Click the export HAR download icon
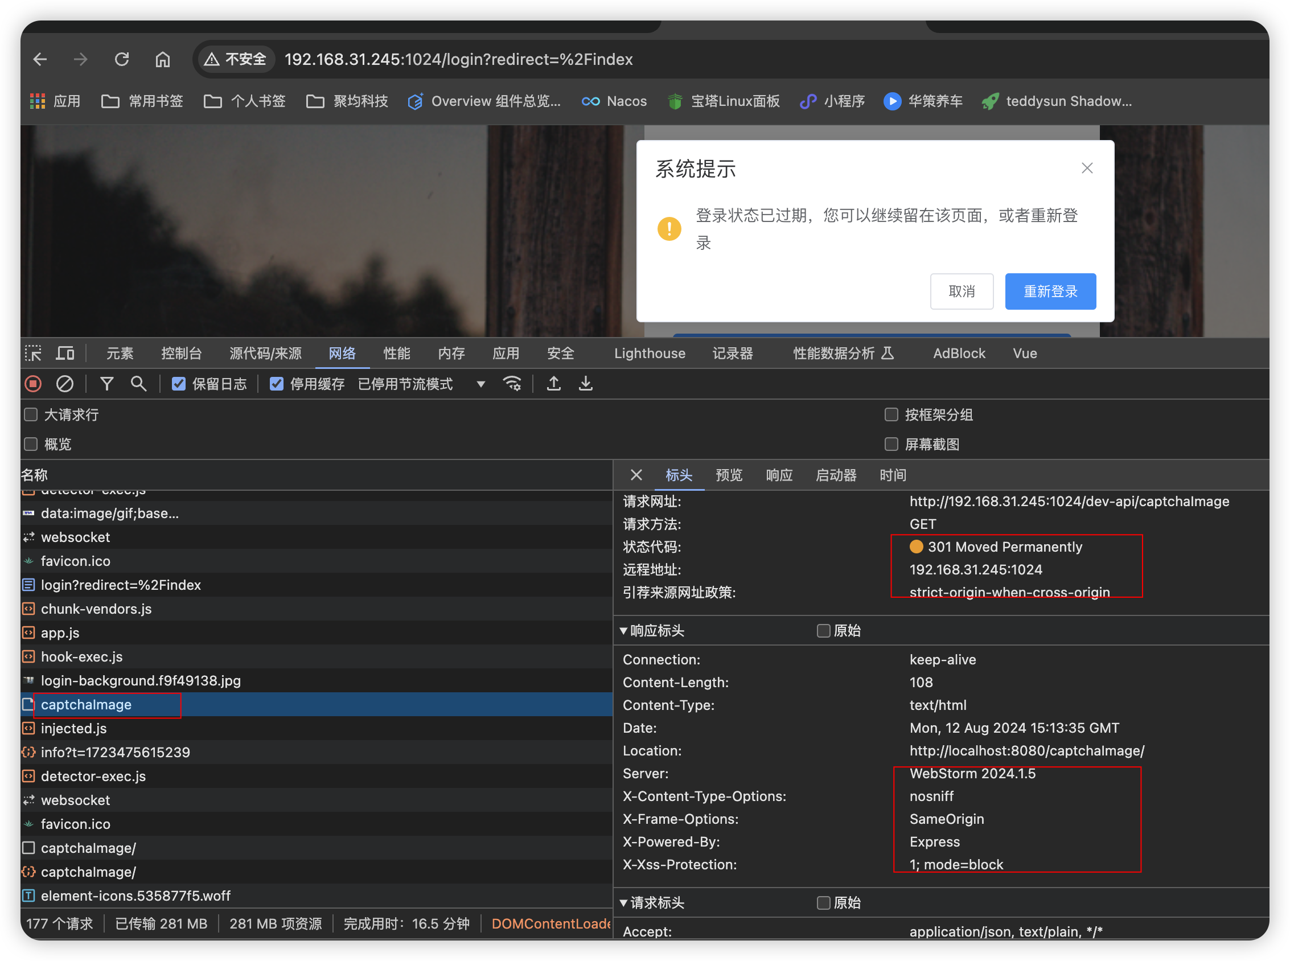The image size is (1290, 961). pyautogui.click(x=586, y=384)
